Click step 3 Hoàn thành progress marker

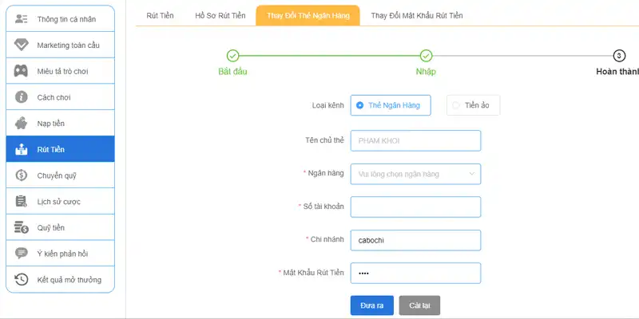[x=619, y=56]
